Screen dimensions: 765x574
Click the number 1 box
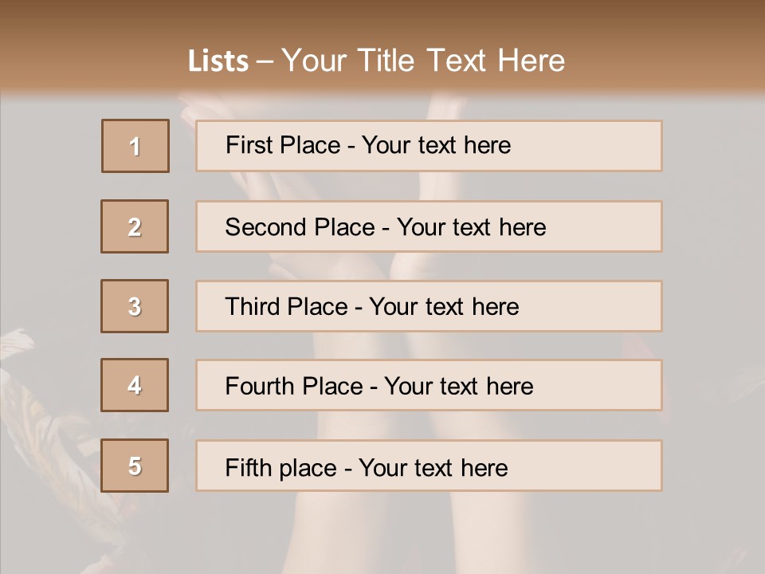[x=135, y=146]
